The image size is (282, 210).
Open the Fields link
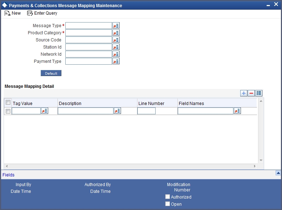coord(9,175)
